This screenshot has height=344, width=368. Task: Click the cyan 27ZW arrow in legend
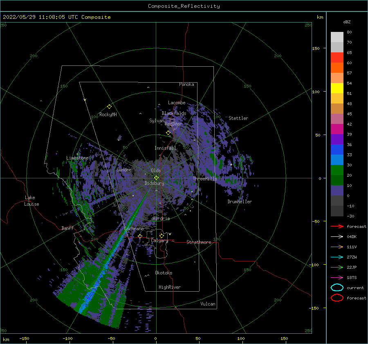coord(337,257)
